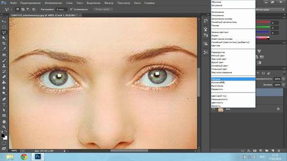The width and height of the screenshot is (287, 161).
Task: Open the Редактирование menu
Action: [x=30, y=3]
